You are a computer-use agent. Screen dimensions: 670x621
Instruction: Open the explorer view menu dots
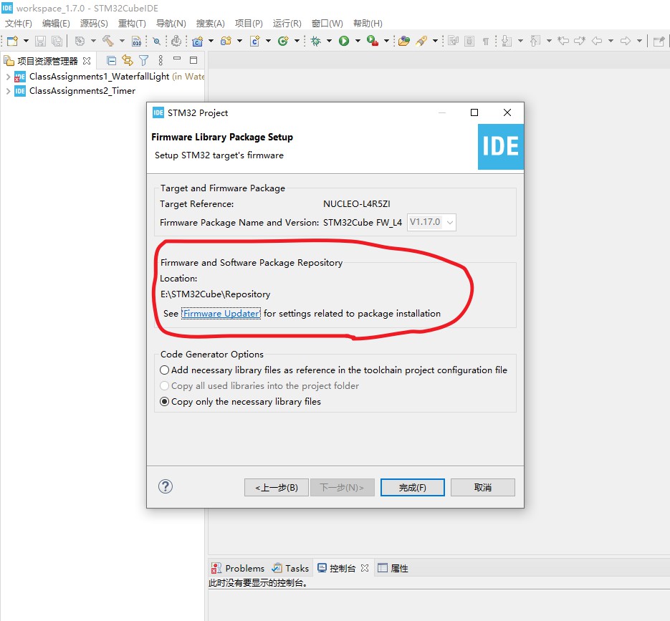tap(161, 60)
